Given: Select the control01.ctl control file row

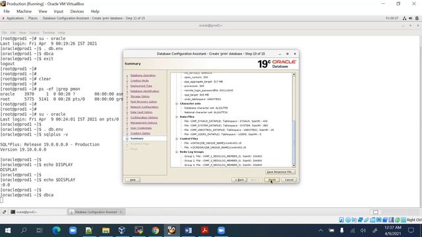Looking at the screenshot, I should (x=213, y=144).
